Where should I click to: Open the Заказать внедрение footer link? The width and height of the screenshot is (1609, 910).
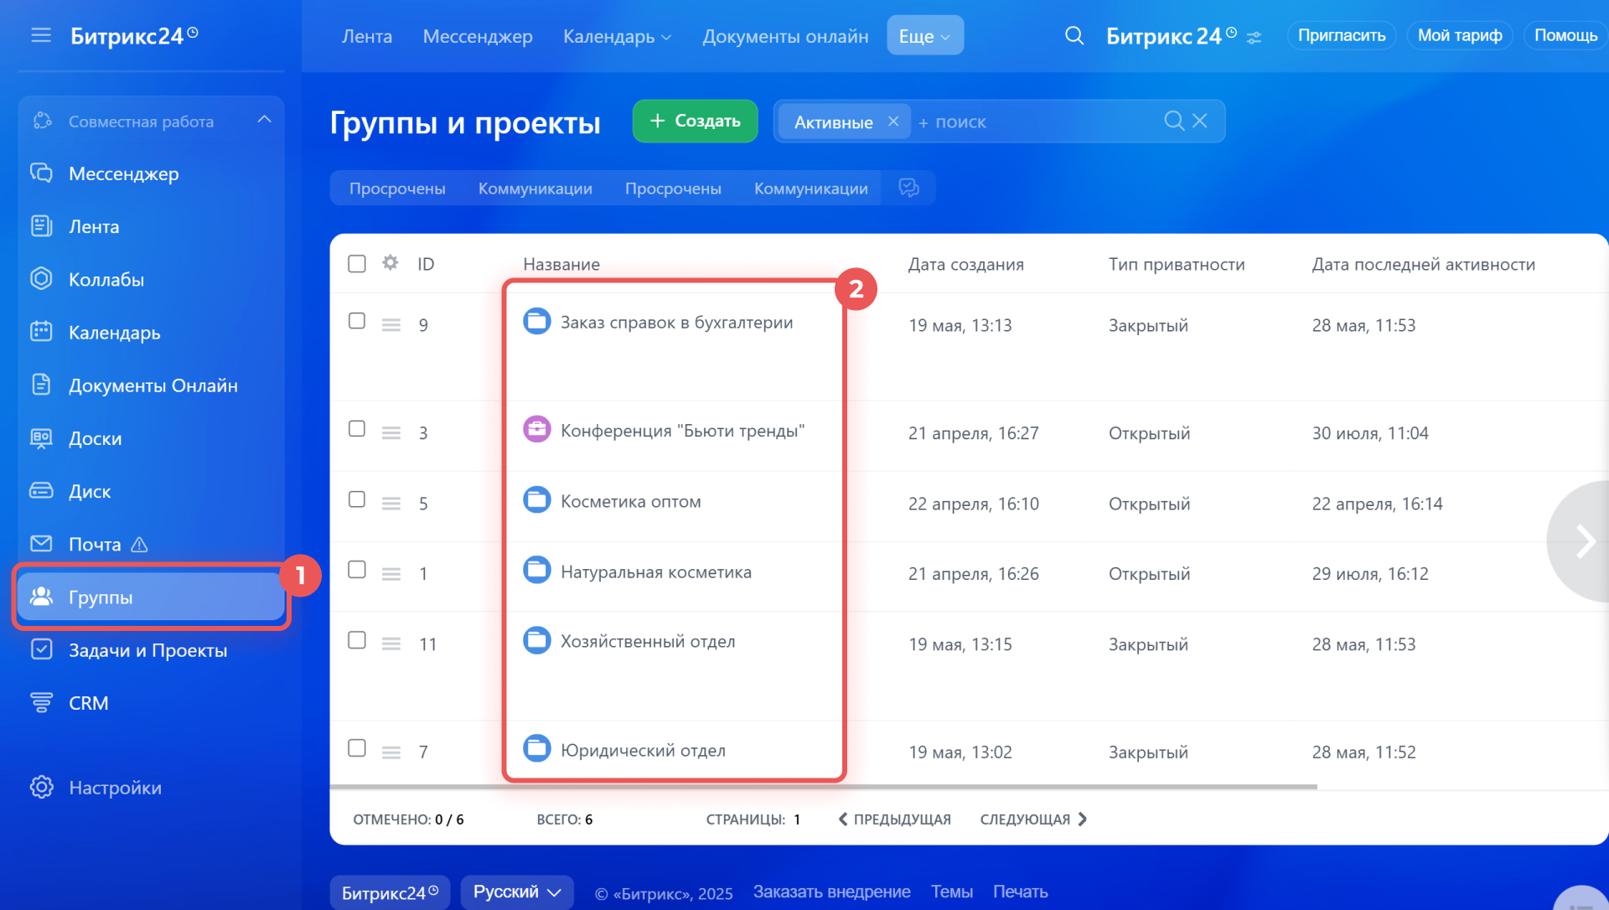[831, 892]
